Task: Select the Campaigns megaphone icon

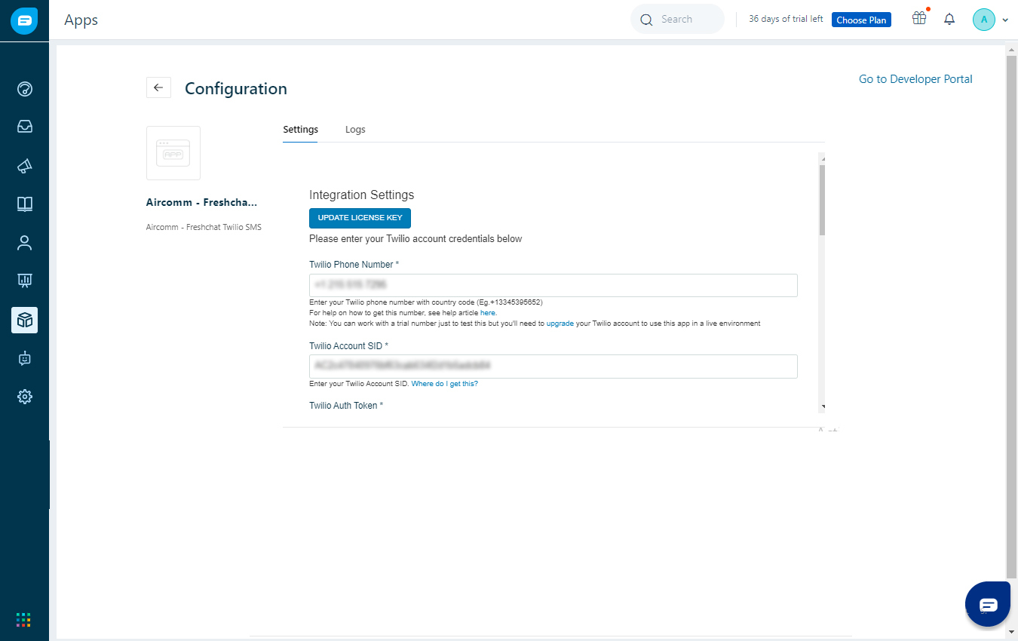Action: pyautogui.click(x=24, y=165)
